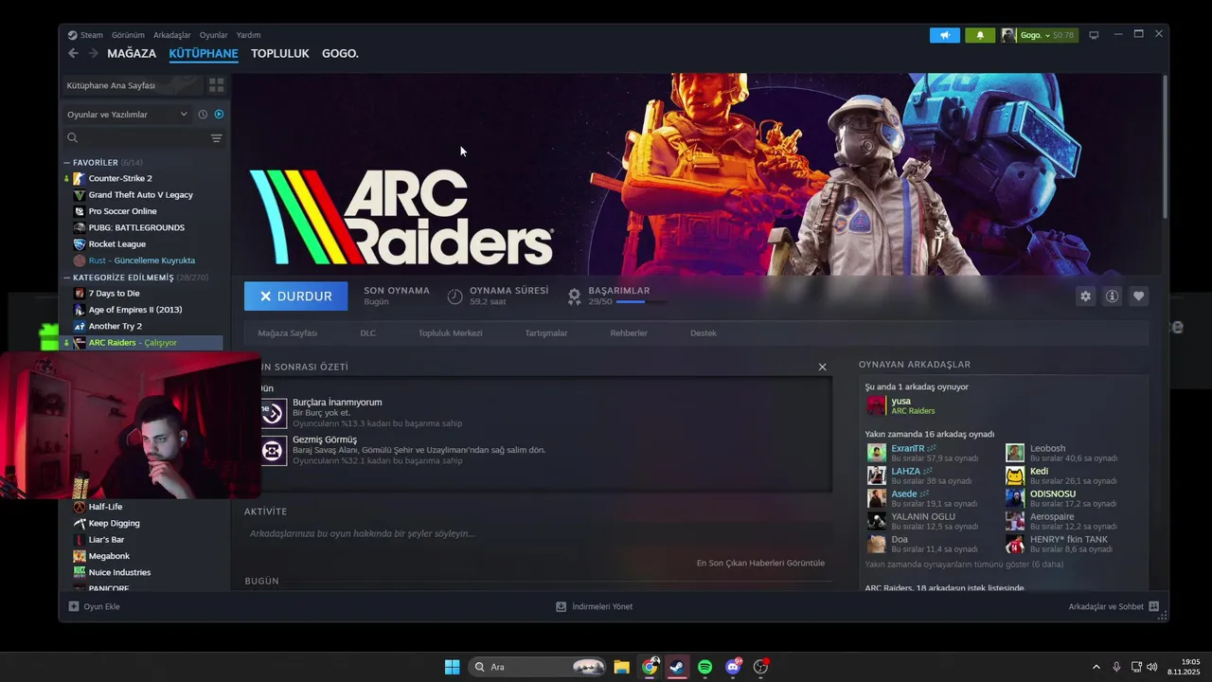The image size is (1212, 682).
Task: Click the main page vertical scrollbar
Action: [x=1165, y=147]
